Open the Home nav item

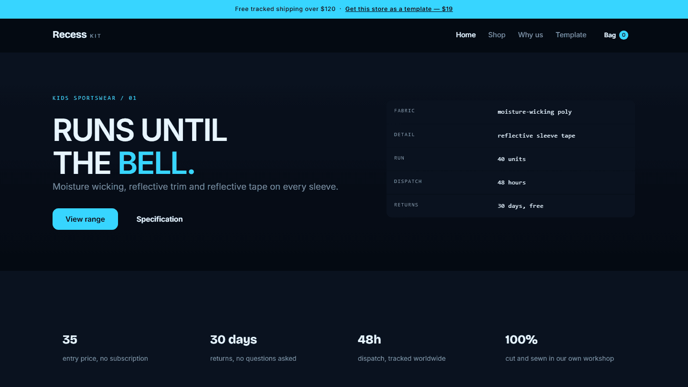pos(466,35)
